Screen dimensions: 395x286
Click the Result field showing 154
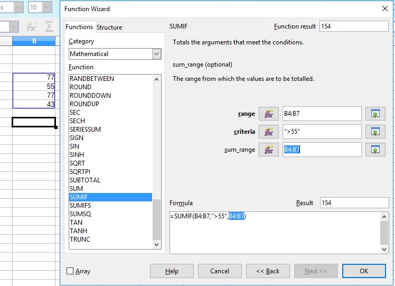pyautogui.click(x=354, y=203)
